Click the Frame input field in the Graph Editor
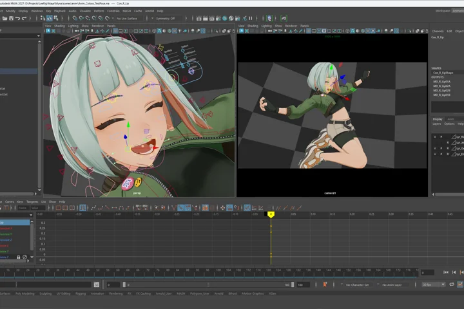464x309 pixels. click(x=23, y=208)
